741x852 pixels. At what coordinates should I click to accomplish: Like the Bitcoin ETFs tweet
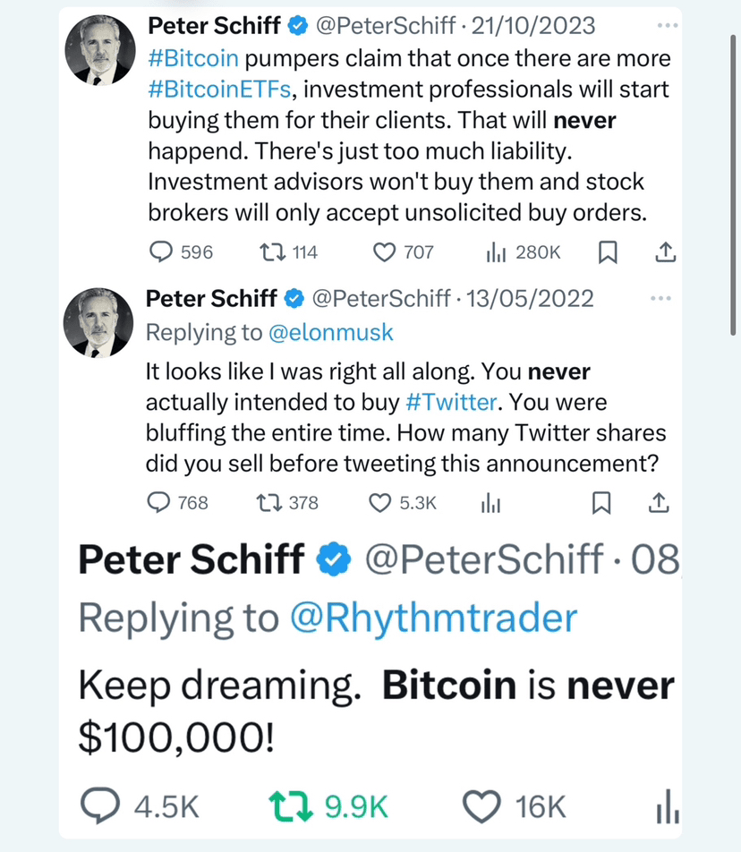384,253
